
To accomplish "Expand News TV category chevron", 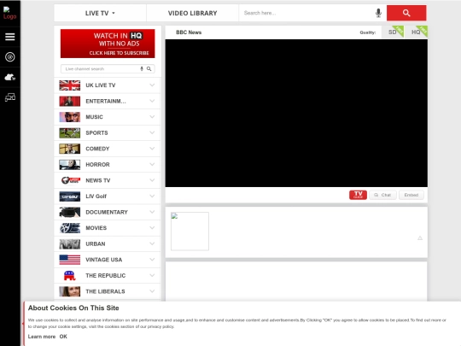I will click(152, 180).
